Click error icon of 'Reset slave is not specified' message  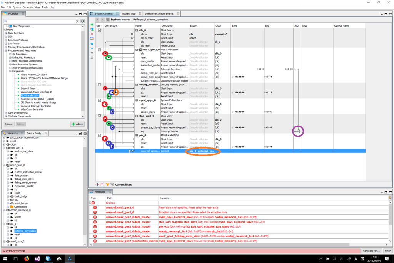(95, 208)
